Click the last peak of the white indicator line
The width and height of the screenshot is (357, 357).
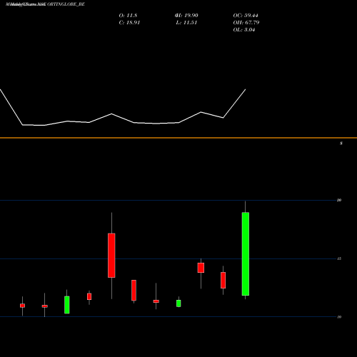coord(246,89)
